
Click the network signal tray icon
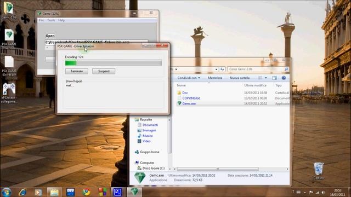[318, 192]
